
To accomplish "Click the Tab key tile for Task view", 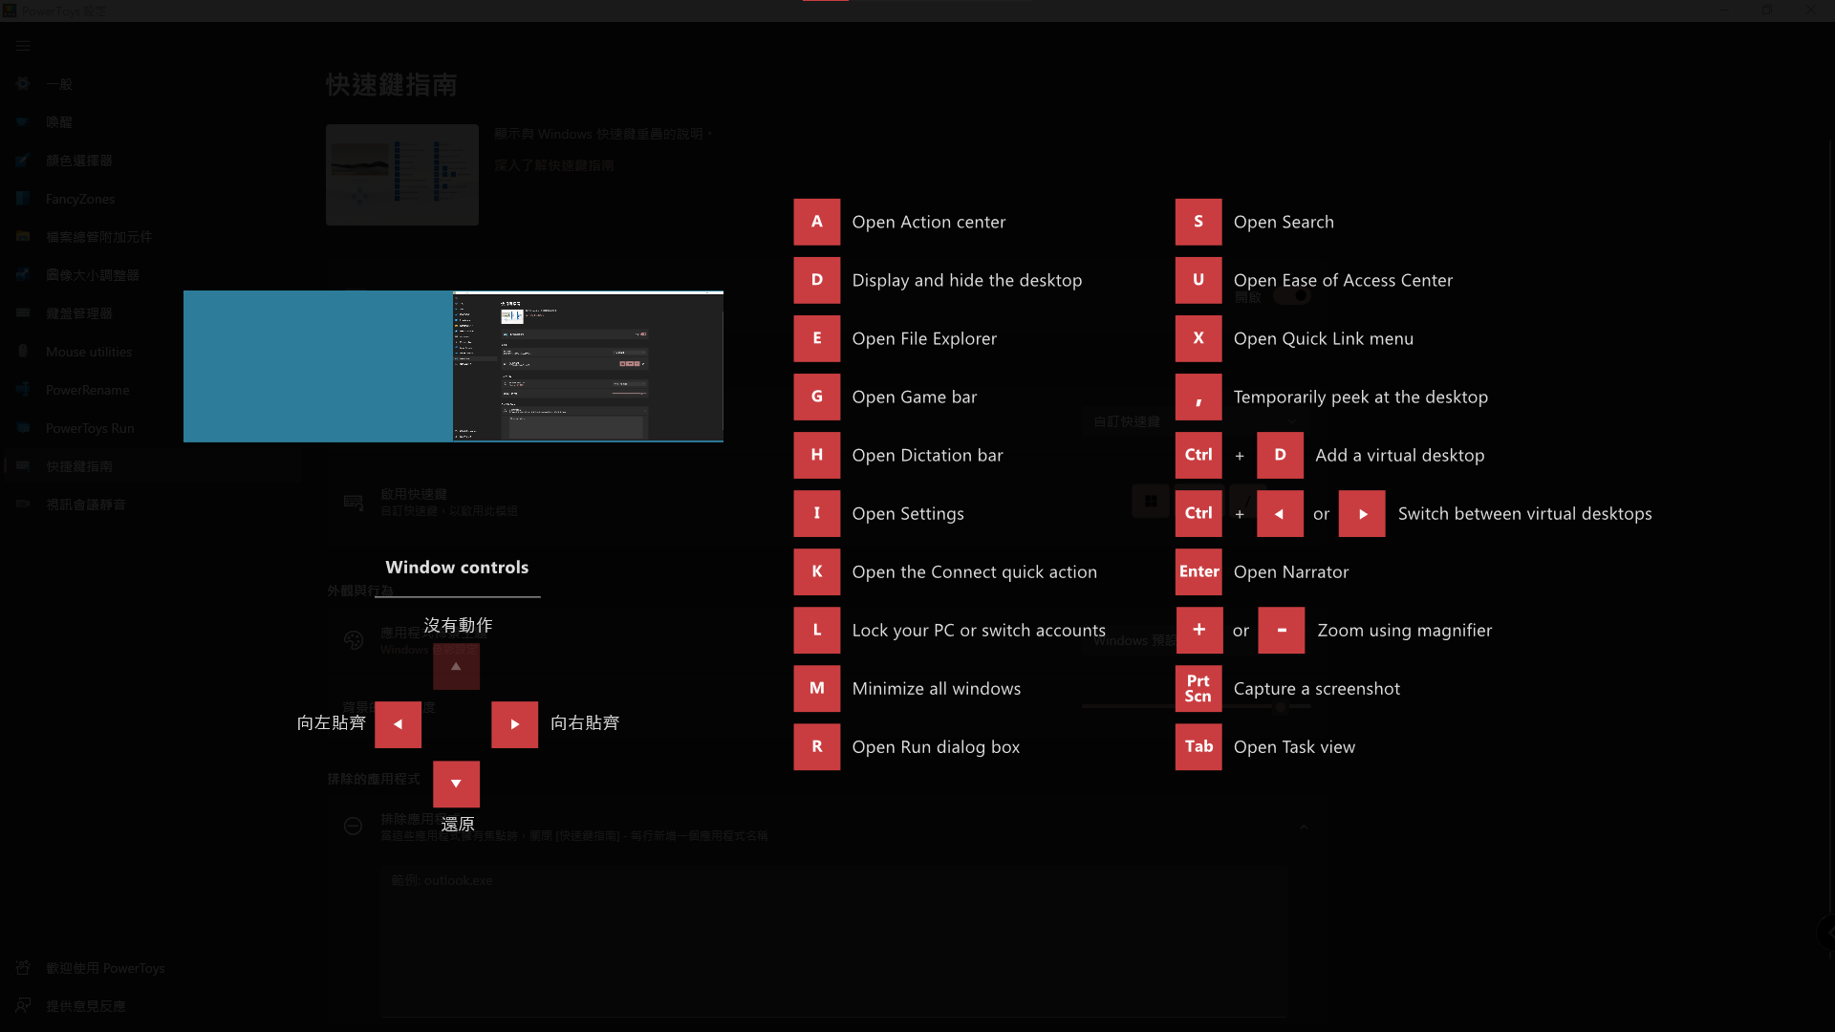I will click(x=1198, y=746).
